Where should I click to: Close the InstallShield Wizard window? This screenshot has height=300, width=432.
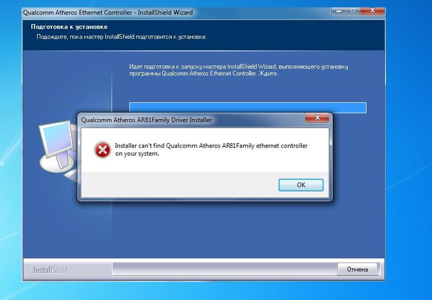372,10
